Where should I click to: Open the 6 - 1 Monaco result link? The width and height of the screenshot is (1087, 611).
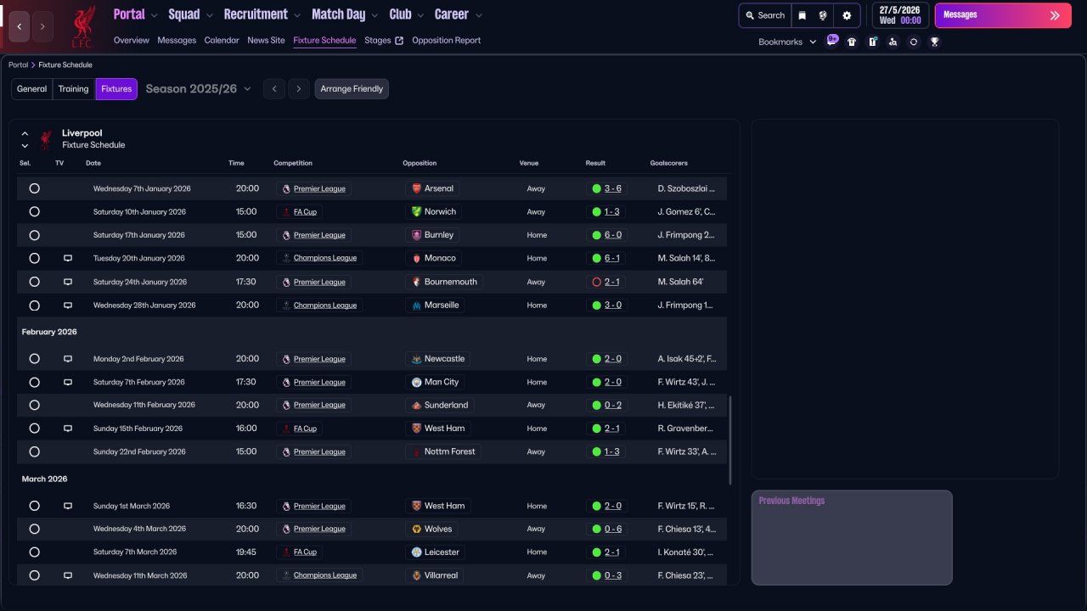pos(612,258)
